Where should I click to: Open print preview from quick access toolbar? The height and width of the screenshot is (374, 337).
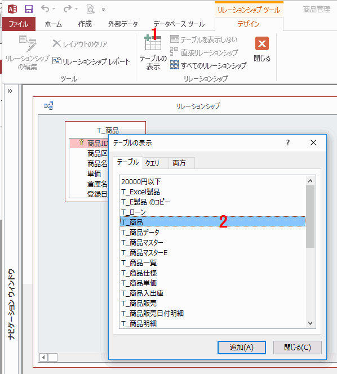pyautogui.click(x=91, y=10)
